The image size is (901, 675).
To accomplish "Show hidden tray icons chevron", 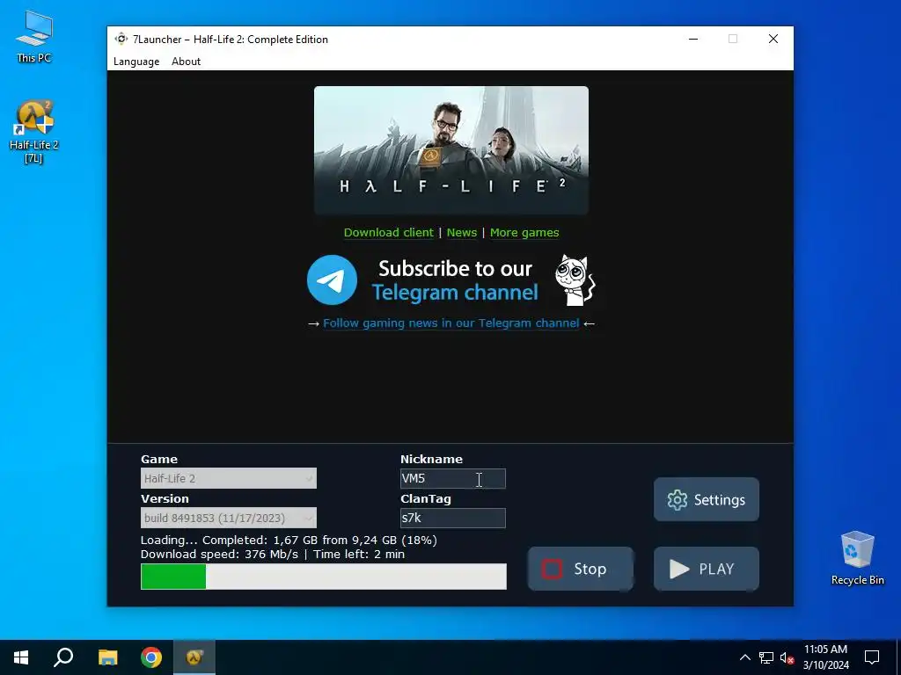I will [x=744, y=657].
